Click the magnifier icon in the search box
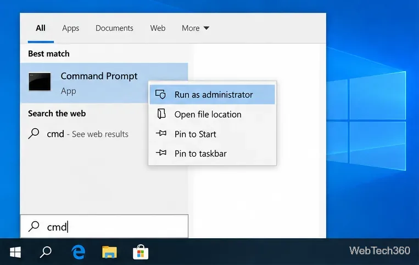 (34, 227)
